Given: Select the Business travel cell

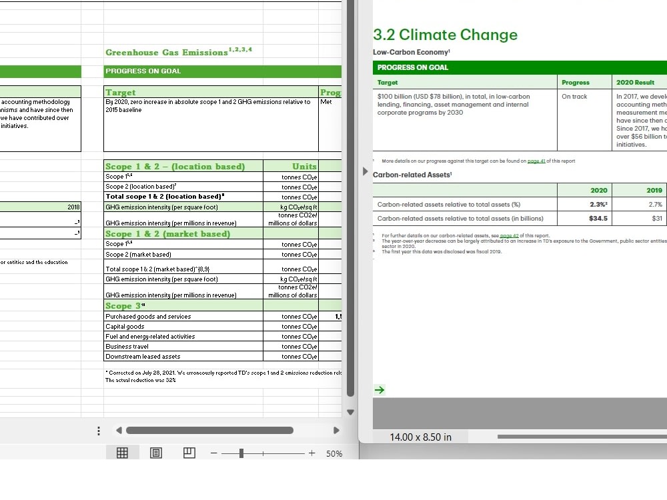Looking at the screenshot, I should (183, 347).
